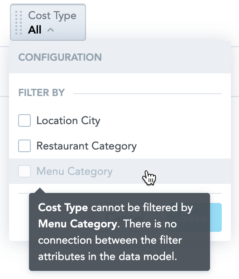The image size is (239, 279).
Task: Click the bold Menu Category text in tooltip
Action: (78, 224)
